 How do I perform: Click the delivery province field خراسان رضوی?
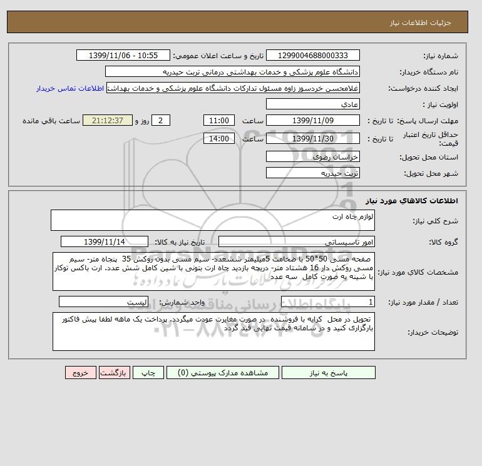(312, 156)
